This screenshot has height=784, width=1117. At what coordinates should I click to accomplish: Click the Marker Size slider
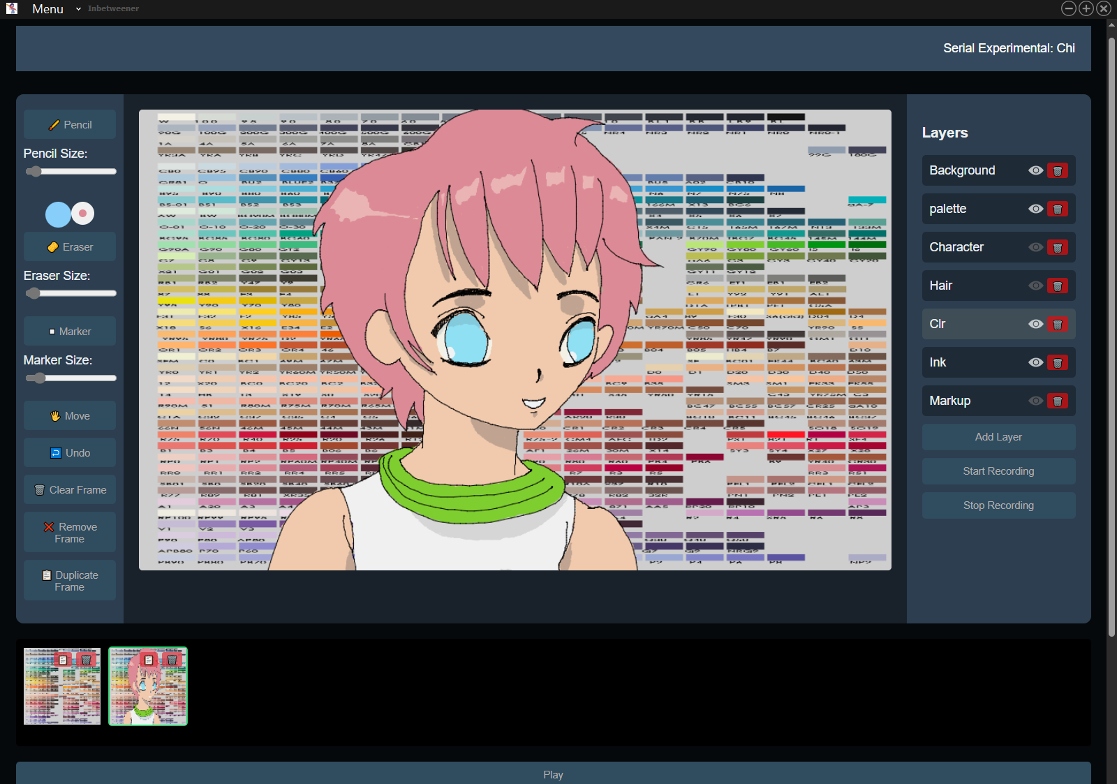point(71,378)
